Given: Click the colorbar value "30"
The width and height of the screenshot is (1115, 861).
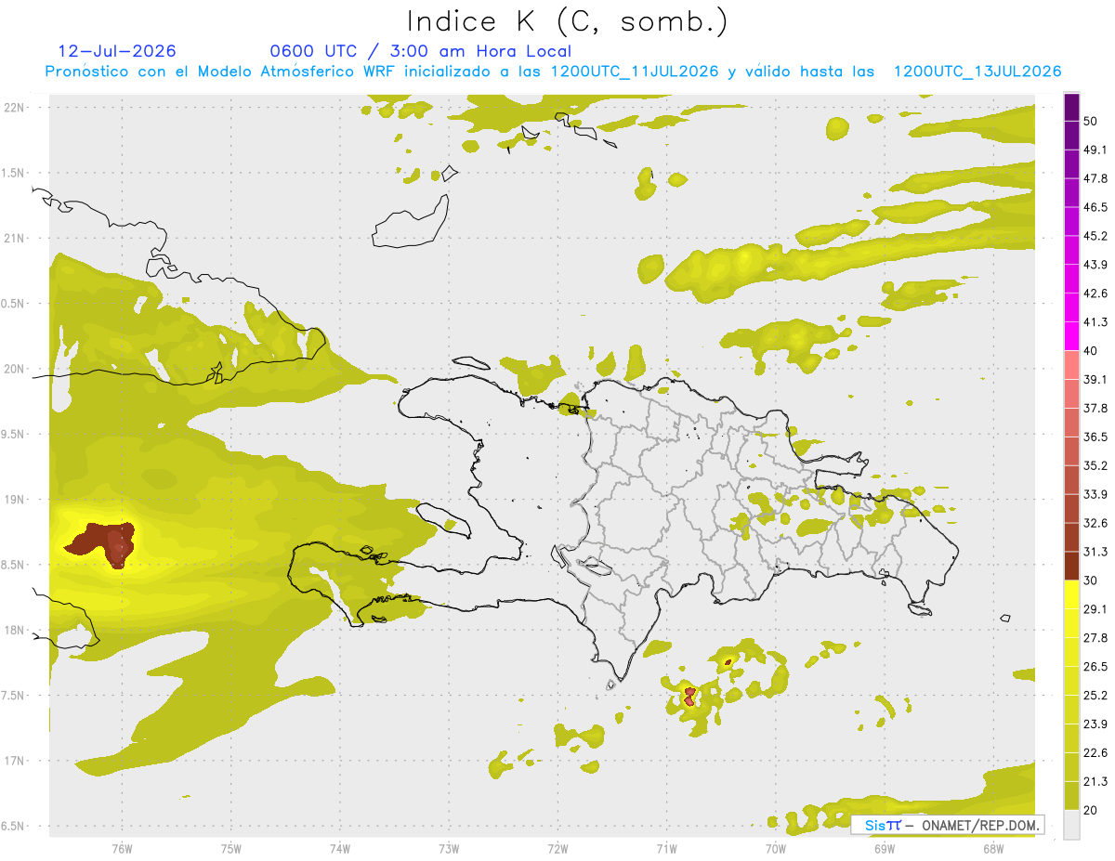Looking at the screenshot, I should [1092, 581].
